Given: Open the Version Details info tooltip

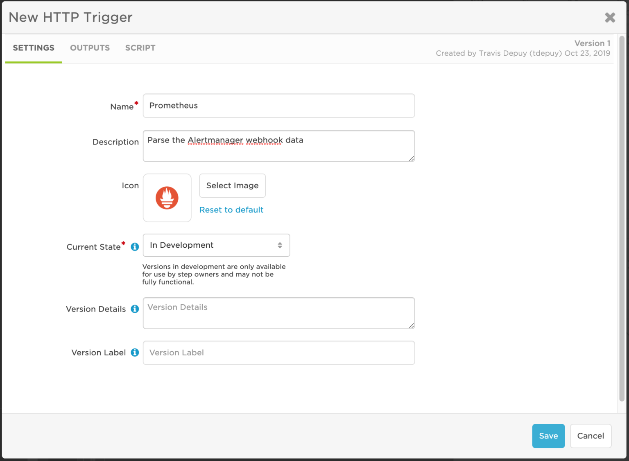Looking at the screenshot, I should click(x=134, y=309).
